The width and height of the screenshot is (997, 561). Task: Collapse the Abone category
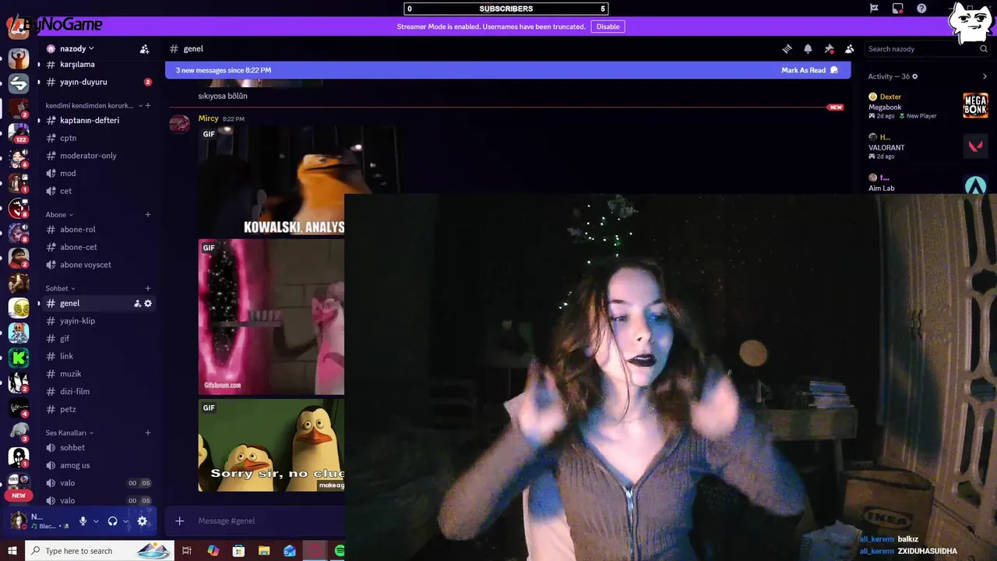click(59, 214)
